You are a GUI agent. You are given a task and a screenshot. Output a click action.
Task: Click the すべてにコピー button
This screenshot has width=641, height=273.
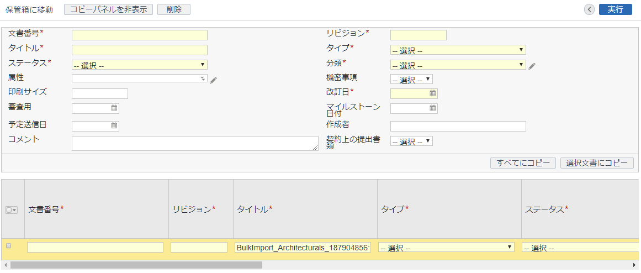[x=523, y=163]
